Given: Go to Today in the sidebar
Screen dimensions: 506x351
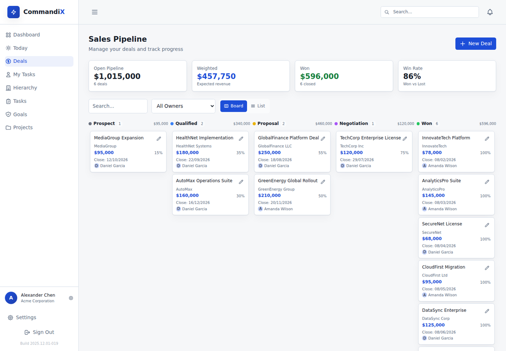Looking at the screenshot, I should tap(39, 48).
